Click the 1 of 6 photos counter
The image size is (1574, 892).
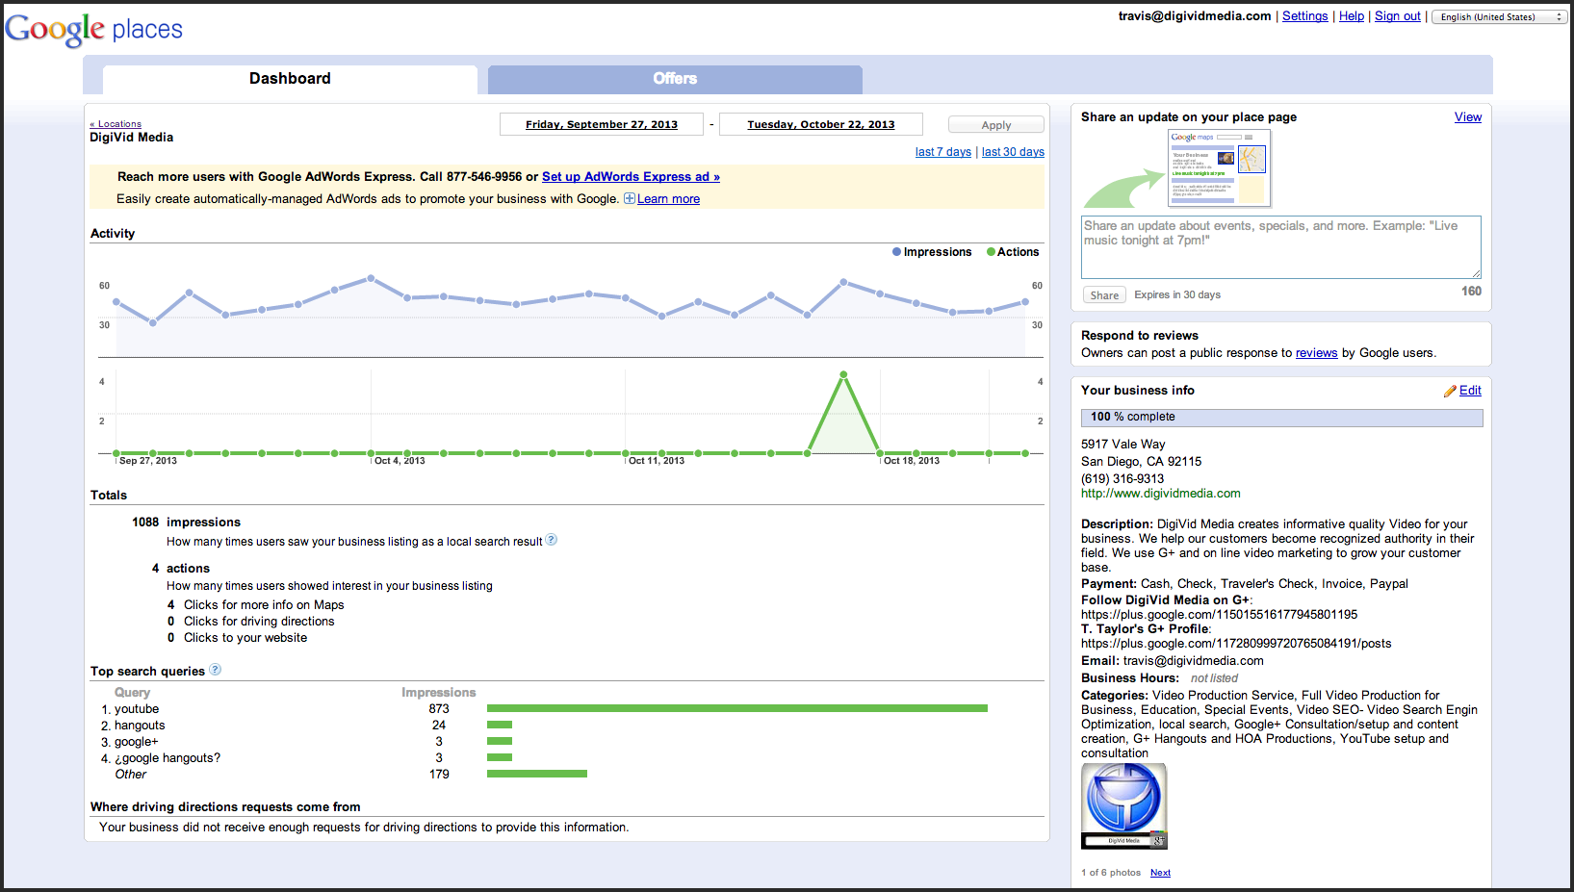(1111, 873)
